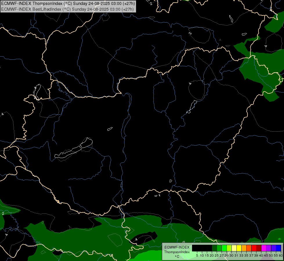Click the legend tick value 40
The width and height of the screenshot is (284, 261).
[261, 255]
